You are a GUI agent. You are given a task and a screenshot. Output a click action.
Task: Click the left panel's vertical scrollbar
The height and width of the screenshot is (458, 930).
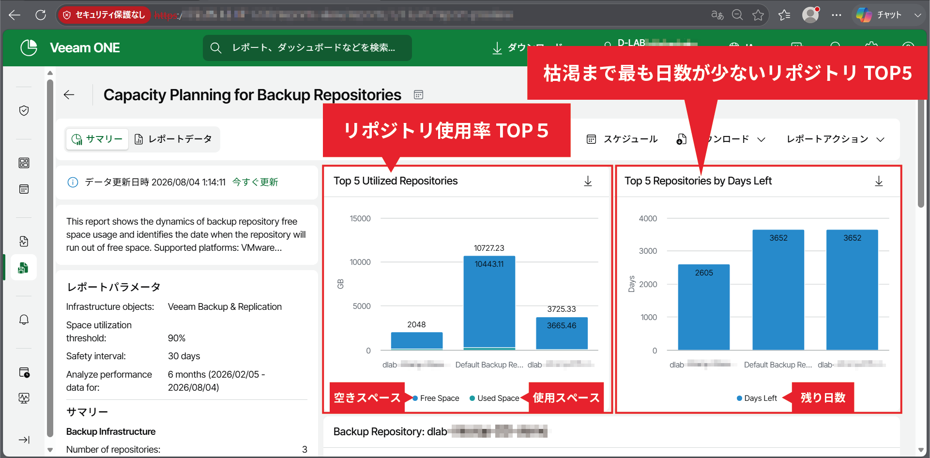click(50, 258)
